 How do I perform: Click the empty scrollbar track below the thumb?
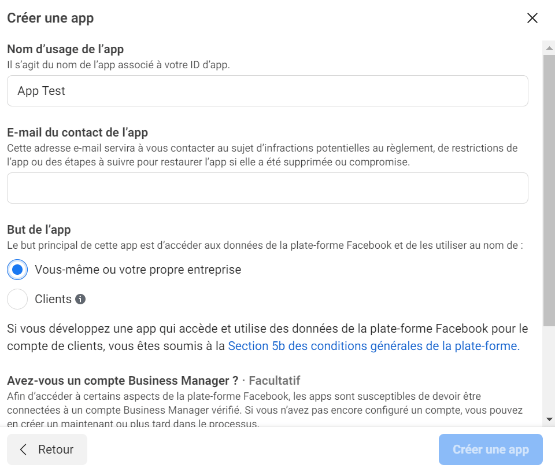click(549, 370)
